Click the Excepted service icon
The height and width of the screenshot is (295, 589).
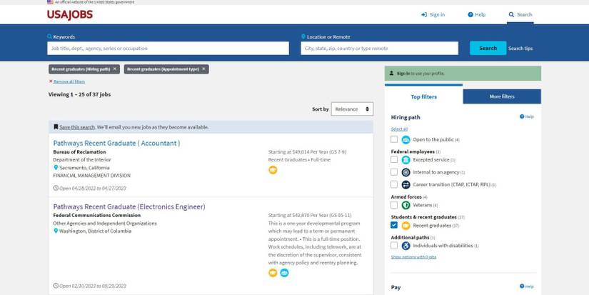click(406, 160)
